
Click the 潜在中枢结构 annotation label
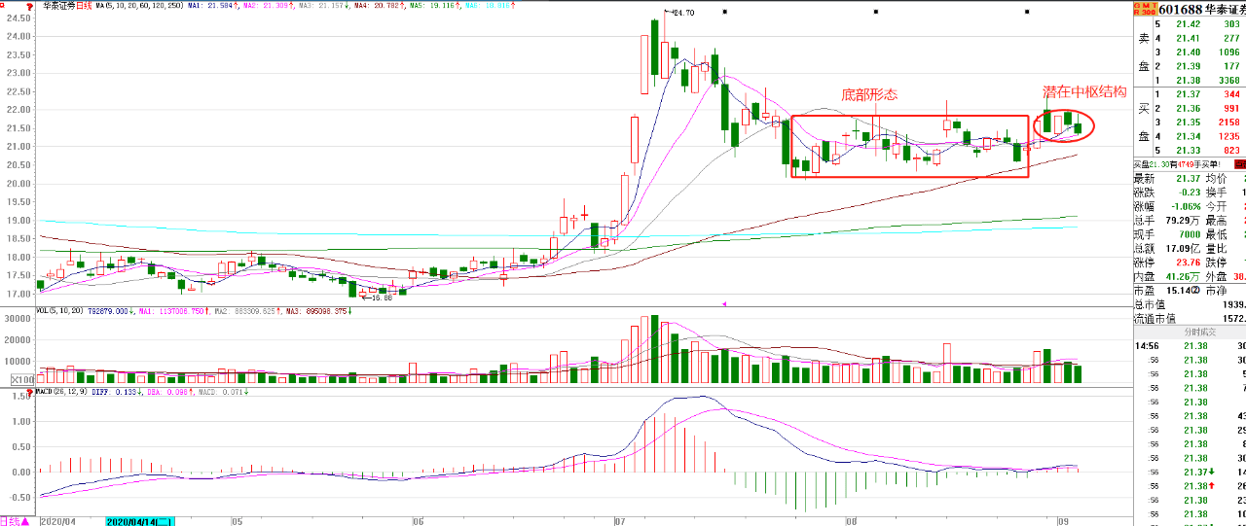click(x=1085, y=92)
